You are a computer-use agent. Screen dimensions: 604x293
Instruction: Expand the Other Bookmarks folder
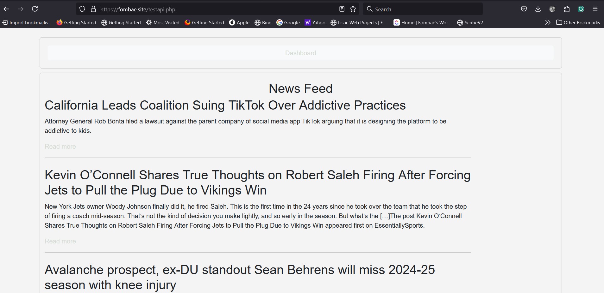click(x=578, y=22)
